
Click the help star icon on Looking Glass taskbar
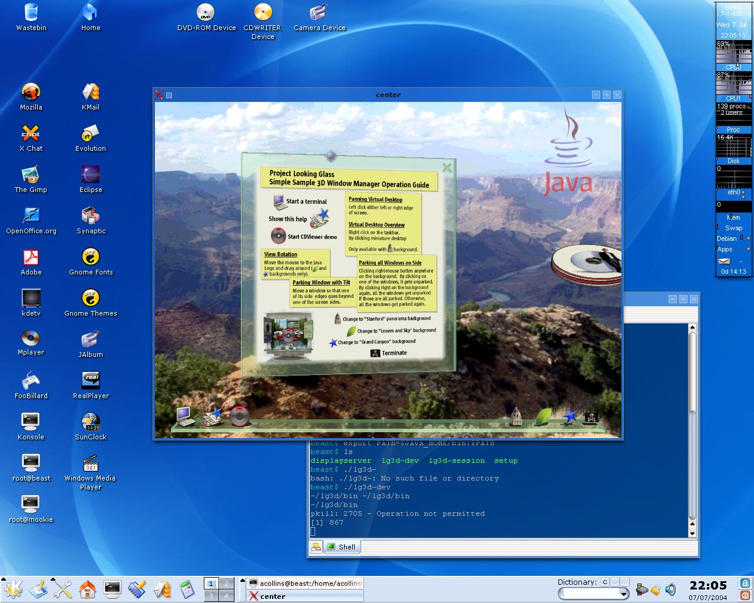pyautogui.click(x=213, y=416)
